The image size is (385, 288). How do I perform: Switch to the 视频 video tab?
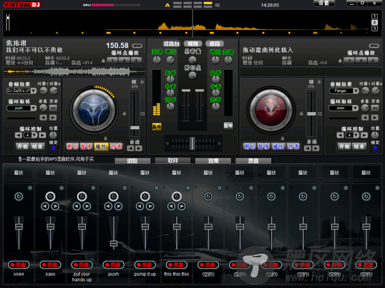pyautogui.click(x=193, y=44)
